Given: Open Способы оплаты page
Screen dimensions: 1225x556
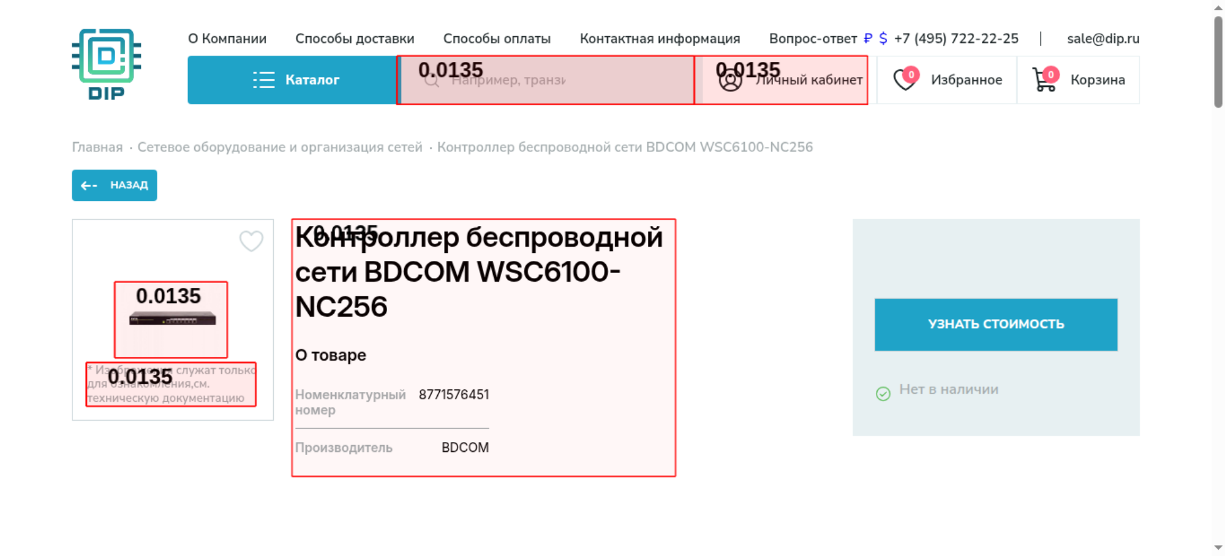Looking at the screenshot, I should click(x=497, y=39).
